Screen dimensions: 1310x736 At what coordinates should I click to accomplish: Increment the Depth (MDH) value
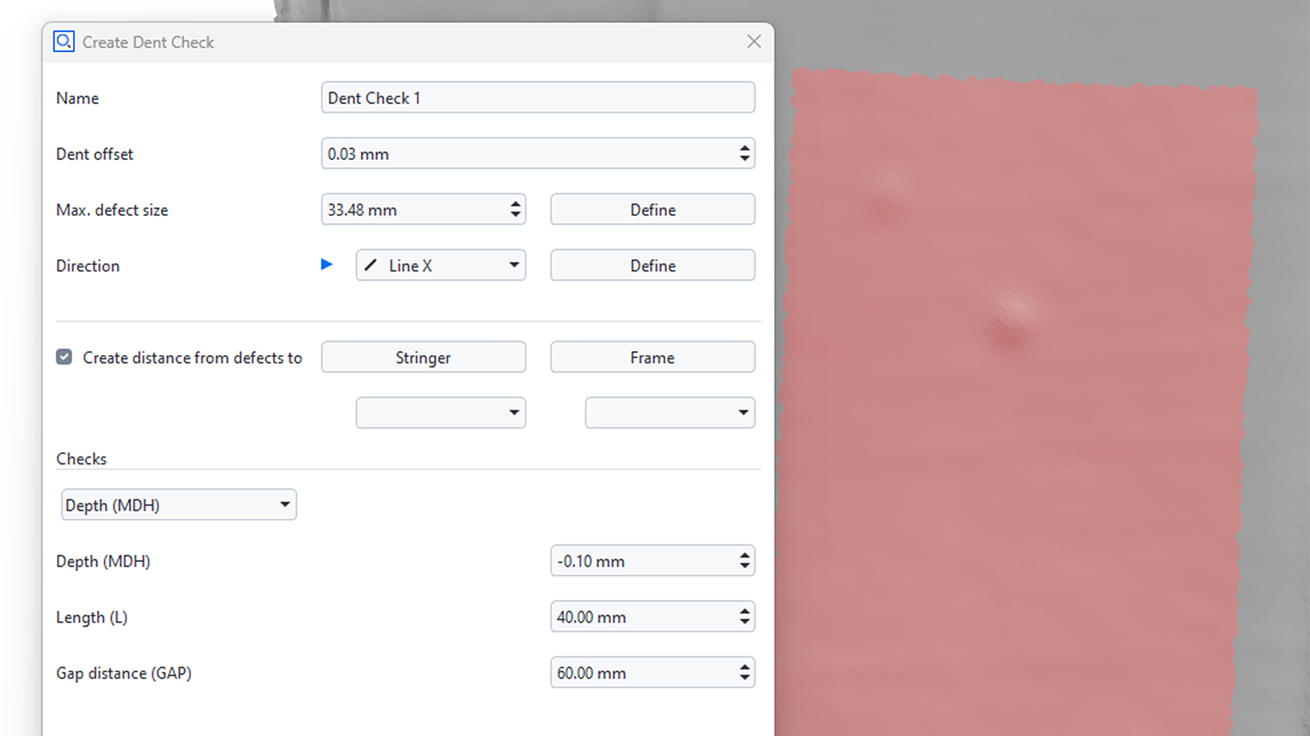tap(745, 555)
